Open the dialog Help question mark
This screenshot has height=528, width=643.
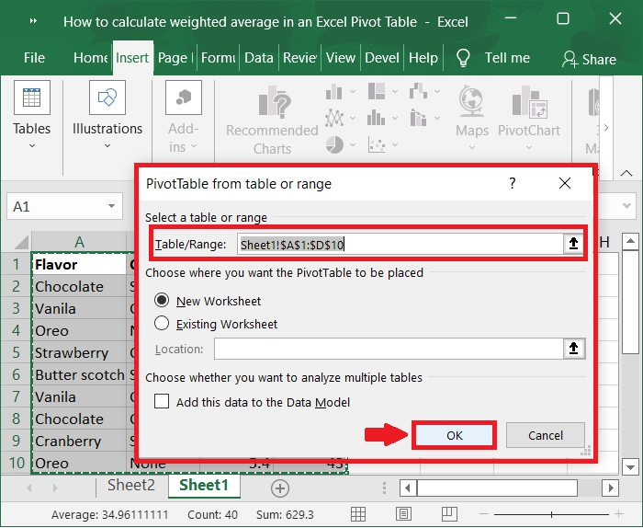[x=513, y=183]
